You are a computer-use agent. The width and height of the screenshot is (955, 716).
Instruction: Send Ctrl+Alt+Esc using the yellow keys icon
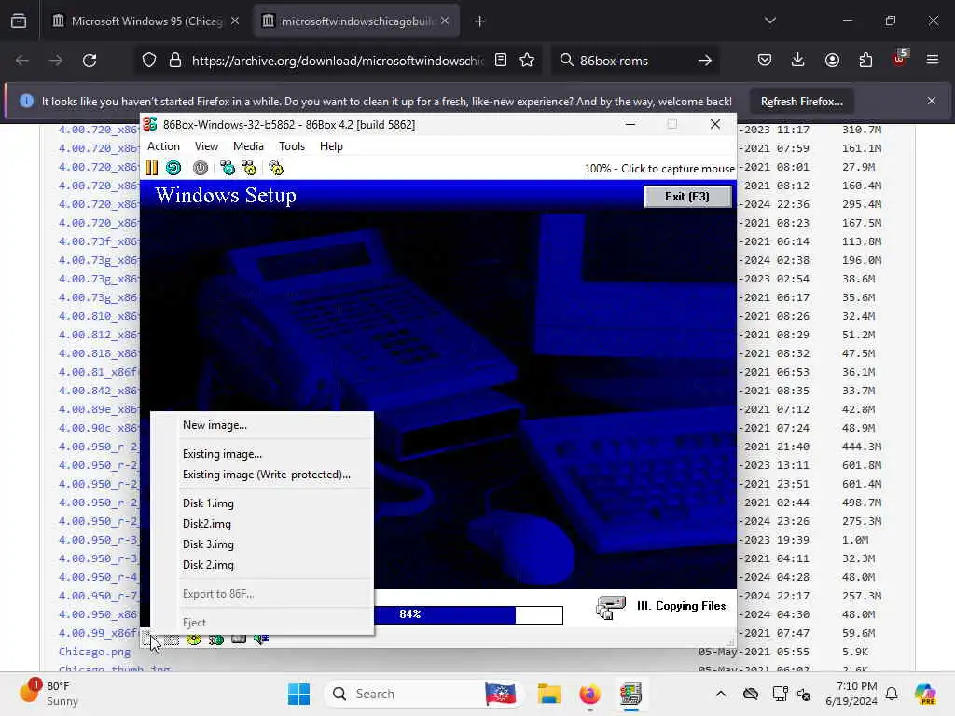[249, 168]
